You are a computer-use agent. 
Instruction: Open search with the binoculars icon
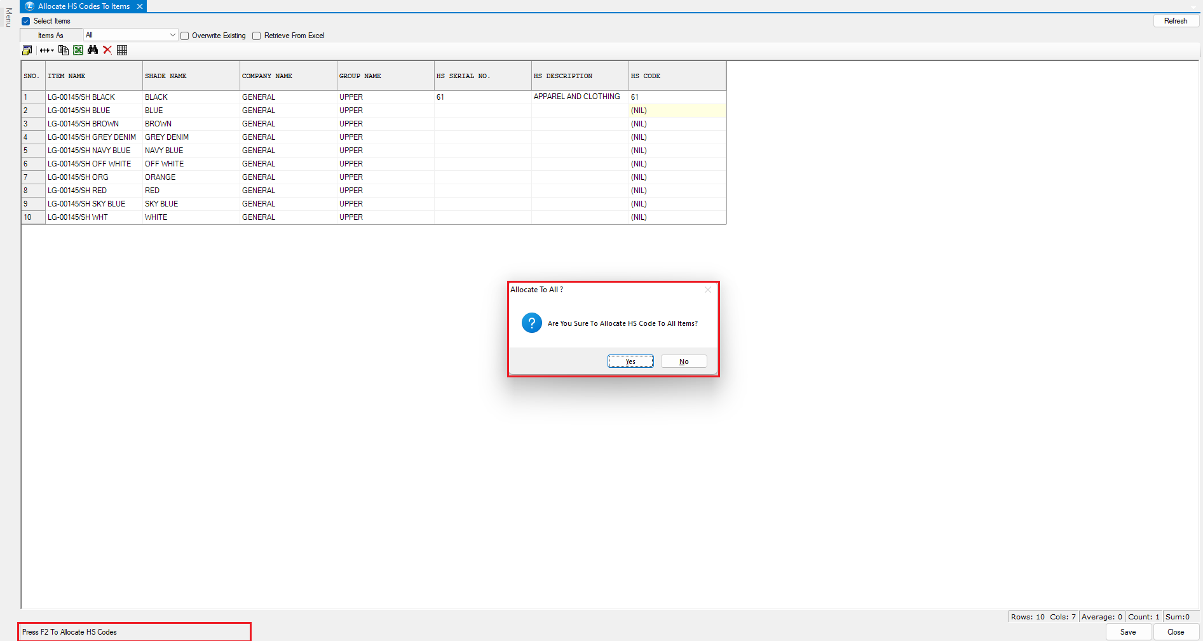[93, 50]
